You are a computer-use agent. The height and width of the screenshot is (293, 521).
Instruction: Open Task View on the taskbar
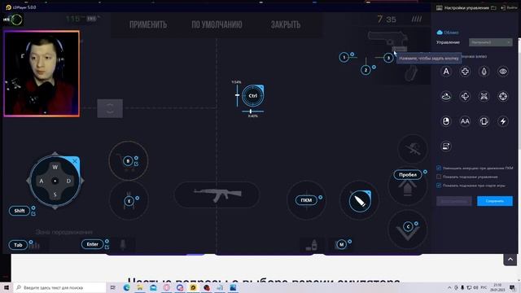click(x=113, y=287)
